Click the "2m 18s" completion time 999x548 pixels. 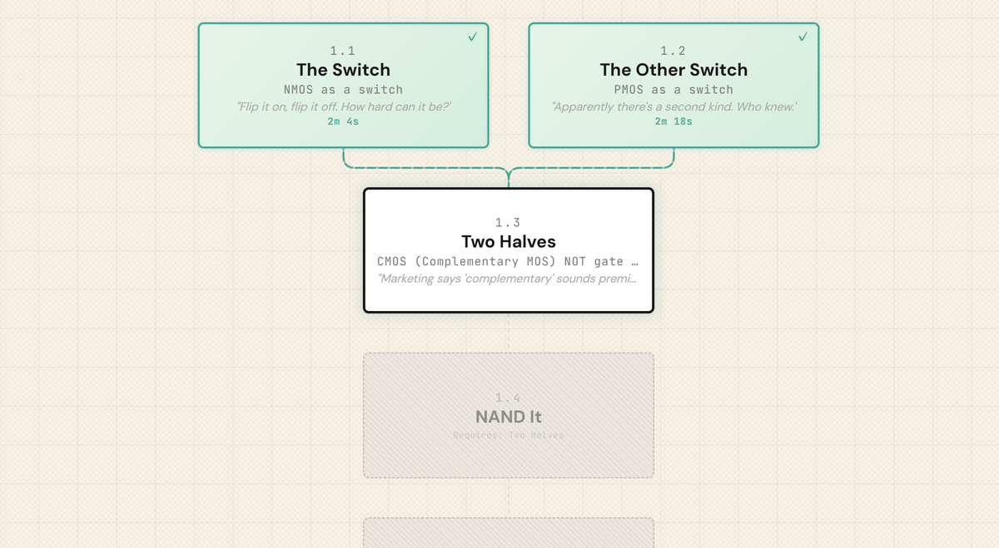point(673,121)
